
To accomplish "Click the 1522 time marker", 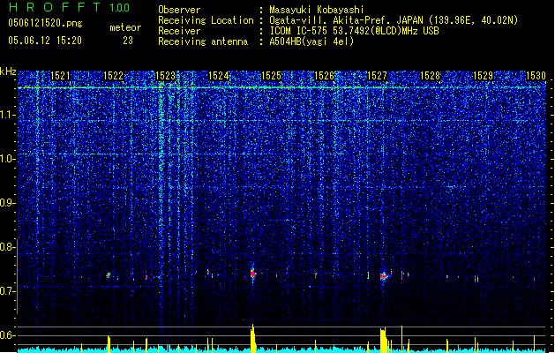I will [x=113, y=76].
